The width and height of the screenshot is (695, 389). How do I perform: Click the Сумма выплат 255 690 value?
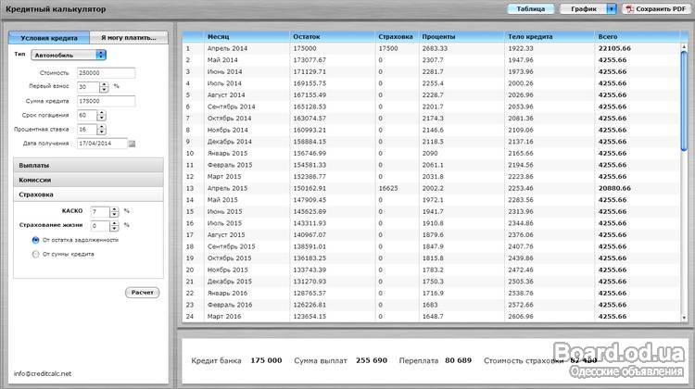click(372, 360)
